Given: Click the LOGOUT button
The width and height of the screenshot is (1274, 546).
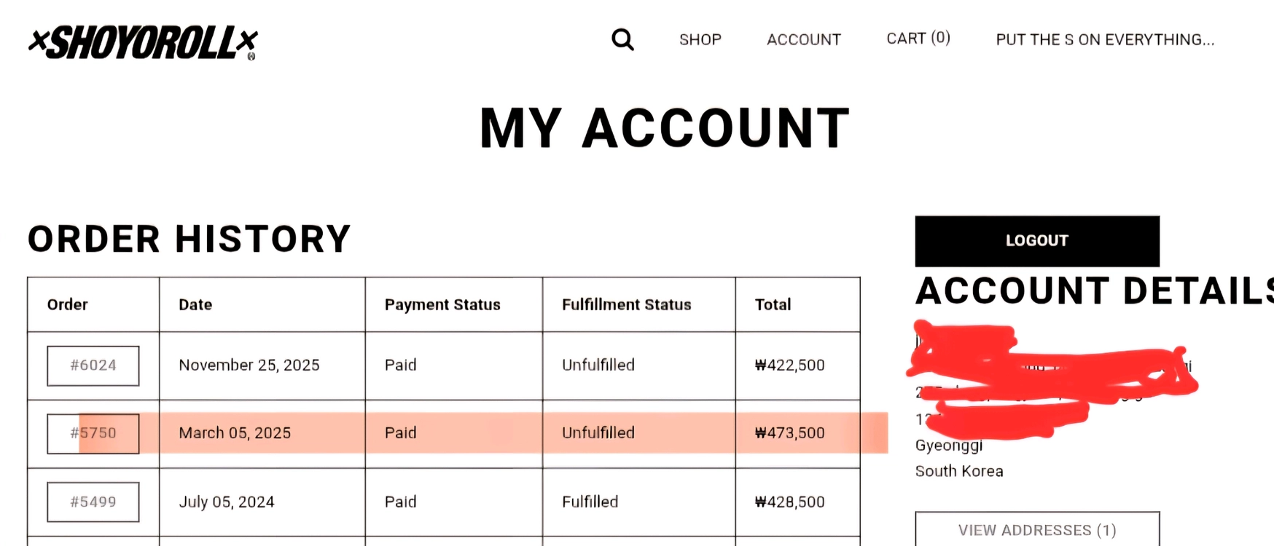Looking at the screenshot, I should pyautogui.click(x=1037, y=241).
